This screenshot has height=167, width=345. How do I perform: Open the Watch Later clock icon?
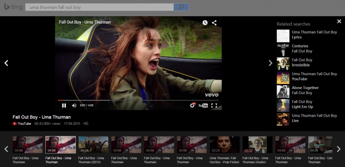tap(205, 23)
